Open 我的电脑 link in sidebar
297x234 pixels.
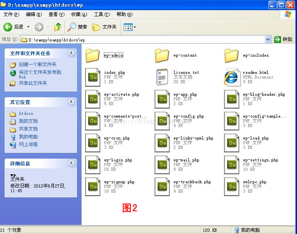28,137
